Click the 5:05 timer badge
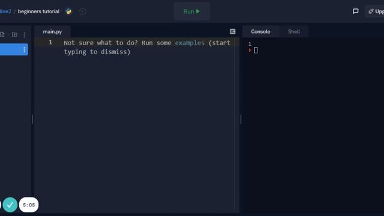The image size is (384, 216). (x=29, y=205)
